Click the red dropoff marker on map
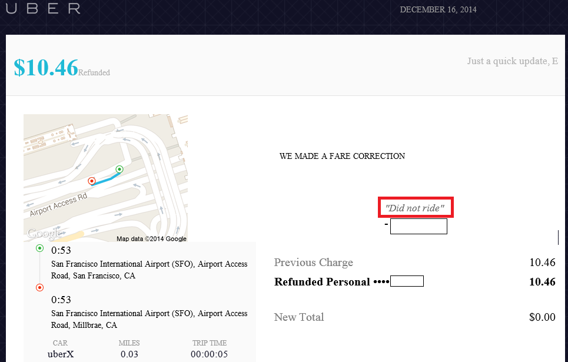Image resolution: width=568 pixels, height=362 pixels. tap(92, 181)
